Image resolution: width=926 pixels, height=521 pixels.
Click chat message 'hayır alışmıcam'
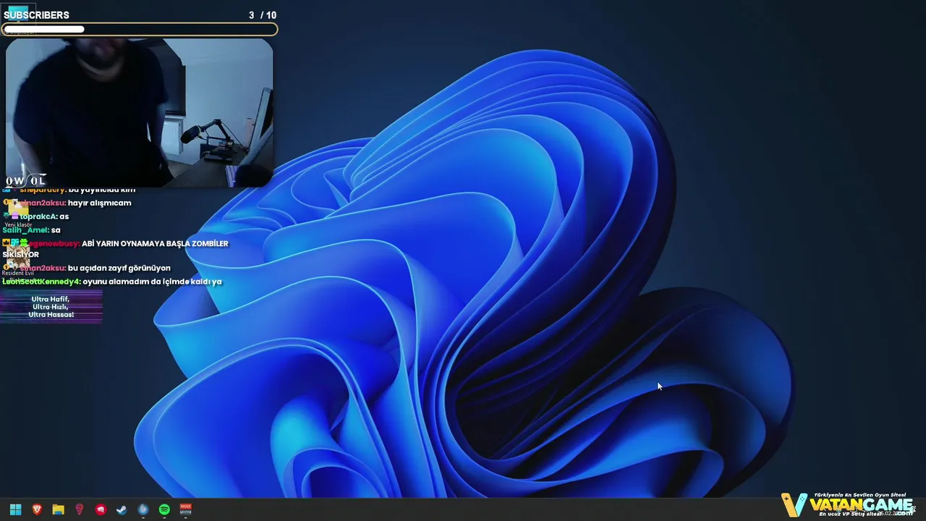pyautogui.click(x=99, y=203)
